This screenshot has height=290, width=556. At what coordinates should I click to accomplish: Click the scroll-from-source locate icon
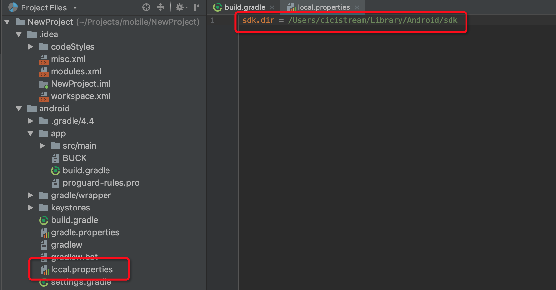tap(146, 7)
